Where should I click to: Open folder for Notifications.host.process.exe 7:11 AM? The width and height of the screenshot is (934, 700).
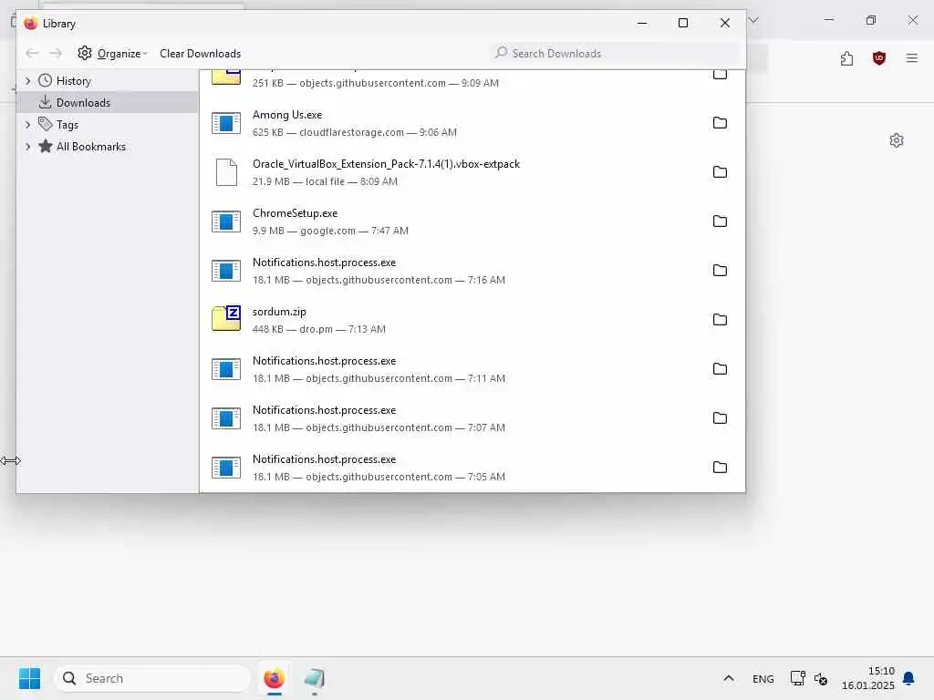click(720, 369)
